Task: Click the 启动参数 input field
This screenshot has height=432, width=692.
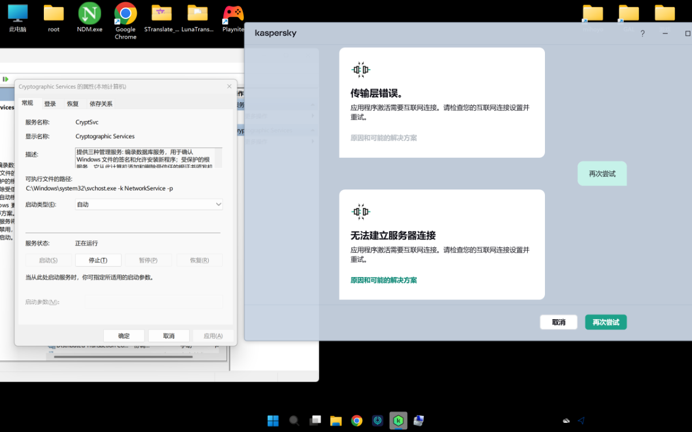Action: (154, 302)
